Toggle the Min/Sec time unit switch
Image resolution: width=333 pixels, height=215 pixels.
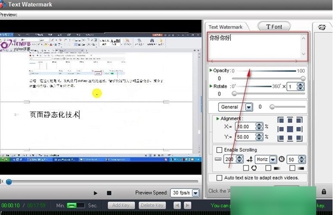[75, 205]
